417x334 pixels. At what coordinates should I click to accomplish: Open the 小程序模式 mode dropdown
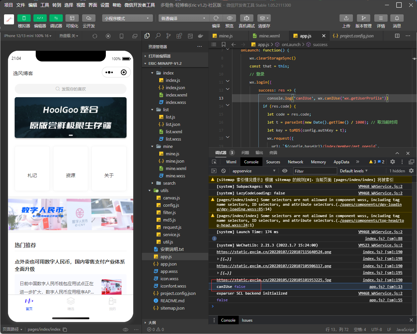pos(128,18)
